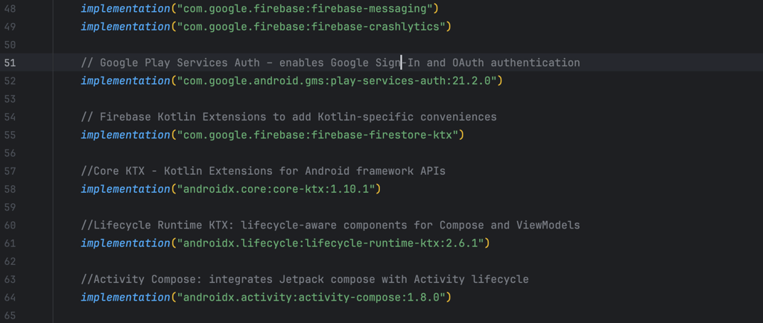Click empty line number 50
The height and width of the screenshot is (323, 763).
coord(10,45)
